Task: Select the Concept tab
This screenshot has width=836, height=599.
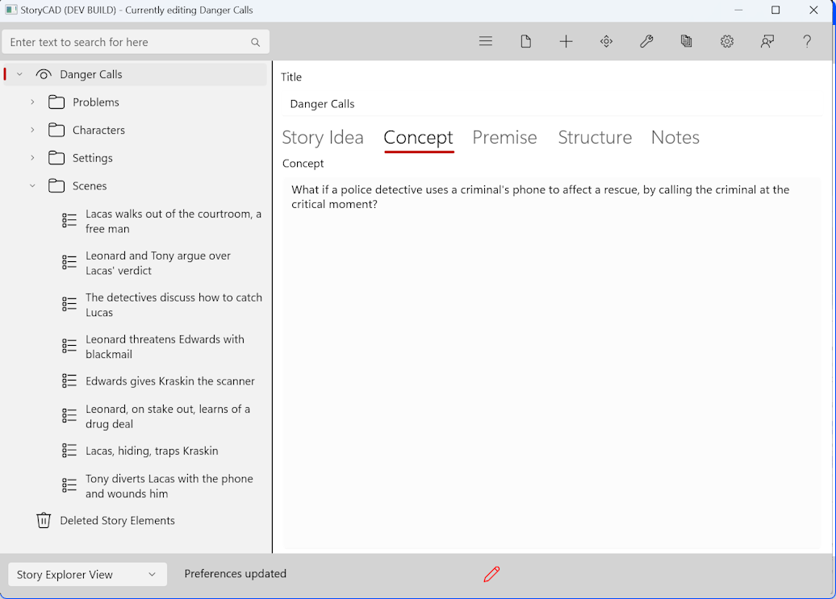Action: pyautogui.click(x=419, y=137)
